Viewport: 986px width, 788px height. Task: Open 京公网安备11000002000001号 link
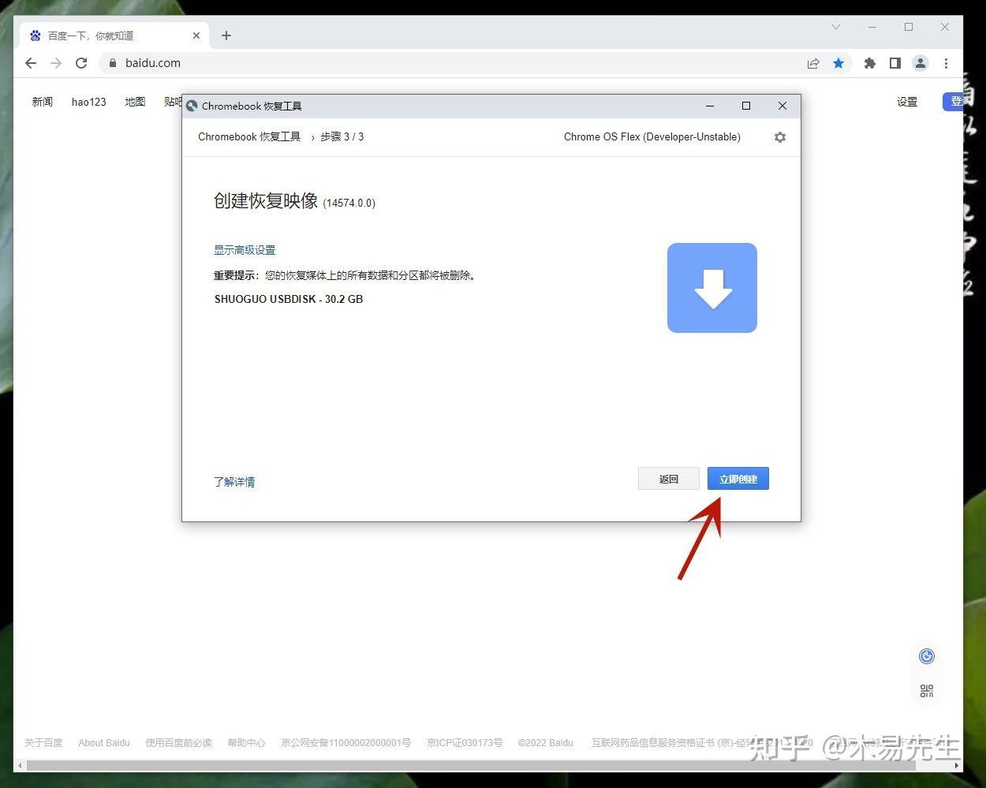(345, 743)
